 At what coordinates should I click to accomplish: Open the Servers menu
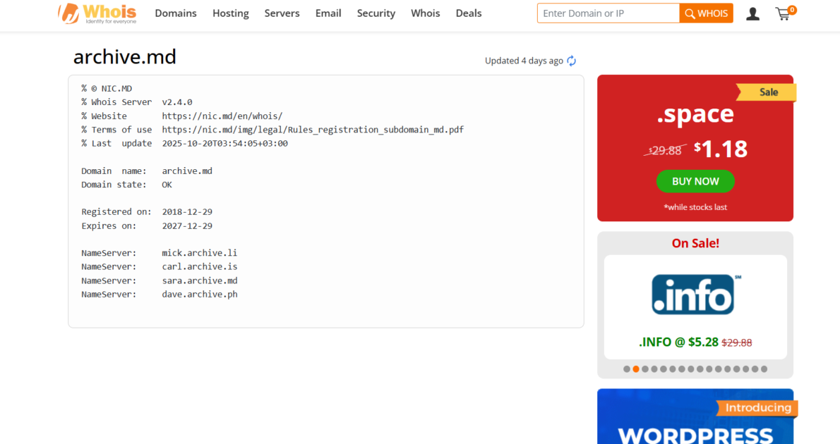[282, 13]
